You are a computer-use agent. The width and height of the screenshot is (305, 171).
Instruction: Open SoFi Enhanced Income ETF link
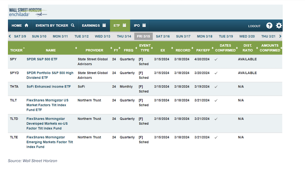(x=49, y=87)
